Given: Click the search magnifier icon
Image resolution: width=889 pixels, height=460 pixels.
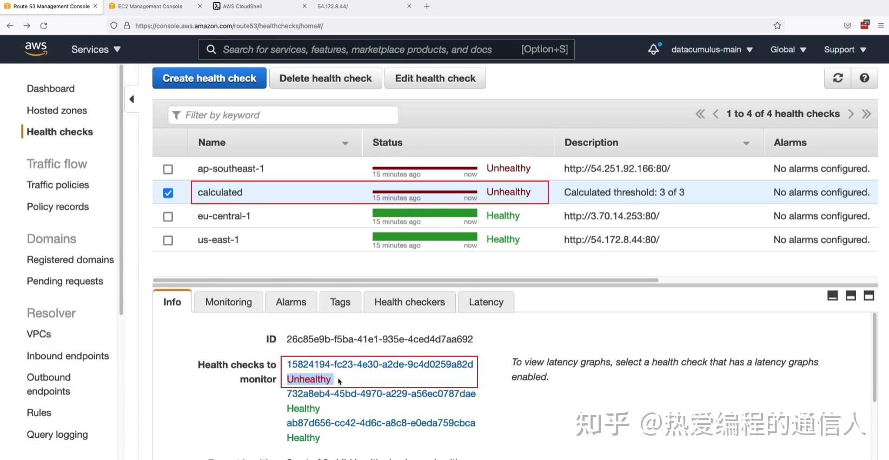Looking at the screenshot, I should [x=211, y=49].
